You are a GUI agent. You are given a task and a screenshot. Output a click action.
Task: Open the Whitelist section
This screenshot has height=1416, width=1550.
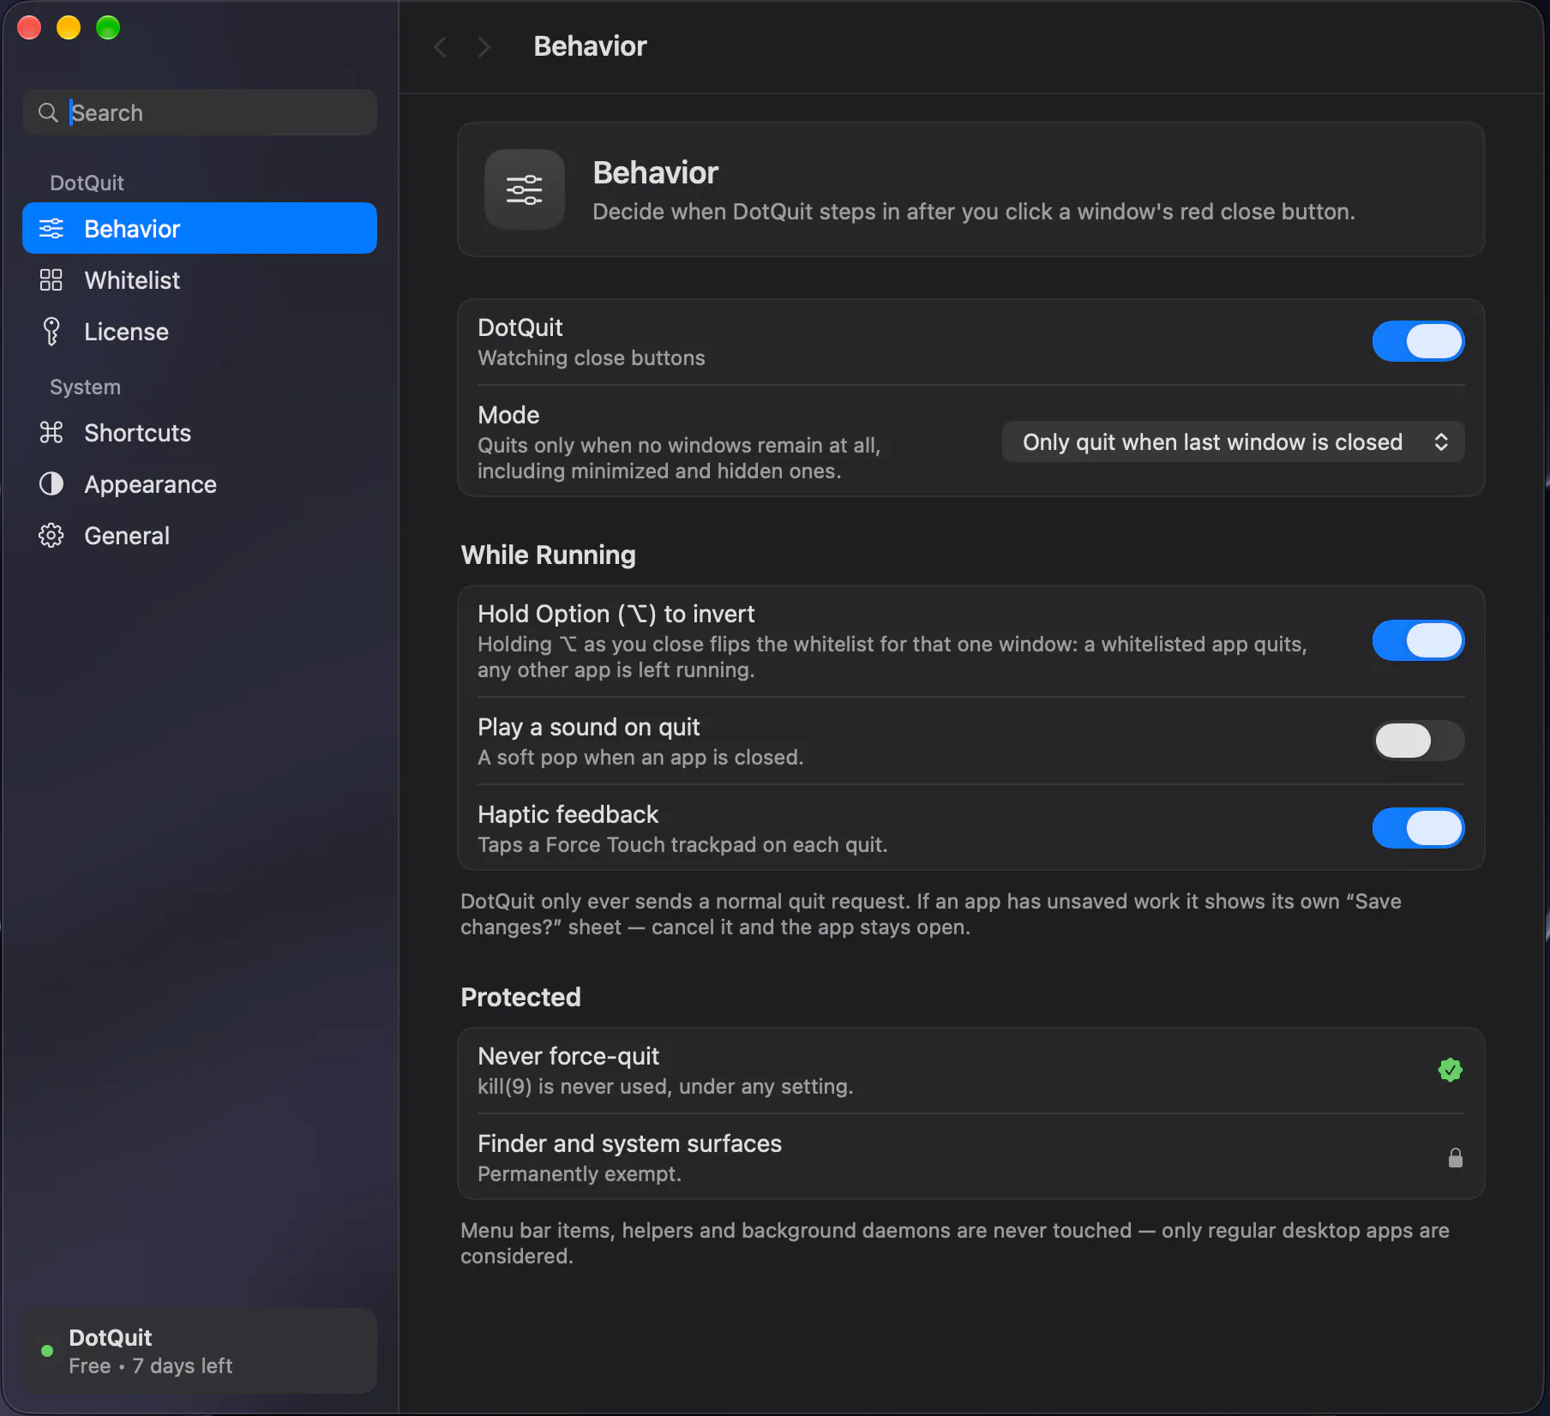200,279
